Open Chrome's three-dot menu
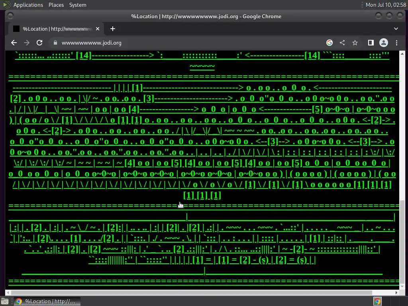408x306 pixels. pos(396,43)
